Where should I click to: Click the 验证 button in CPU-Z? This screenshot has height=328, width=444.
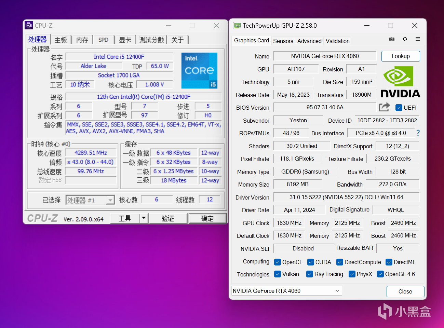point(168,218)
